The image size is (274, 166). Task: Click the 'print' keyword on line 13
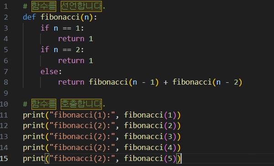tap(34, 137)
